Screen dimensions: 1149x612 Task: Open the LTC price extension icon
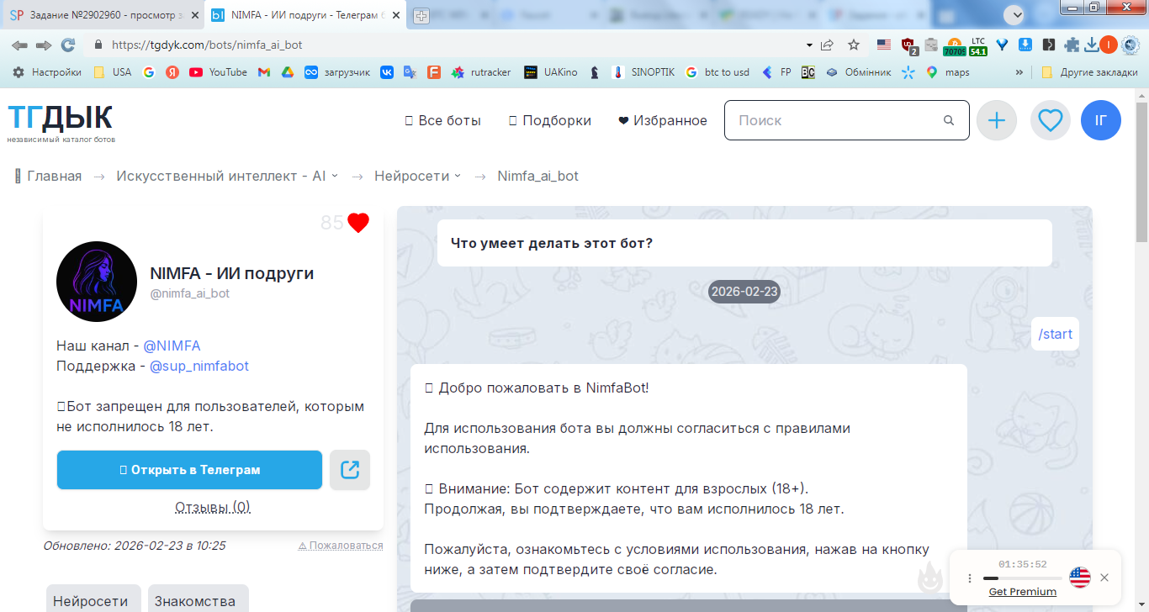coord(978,46)
